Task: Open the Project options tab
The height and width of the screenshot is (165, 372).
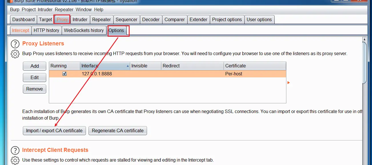Action: tap(227, 19)
